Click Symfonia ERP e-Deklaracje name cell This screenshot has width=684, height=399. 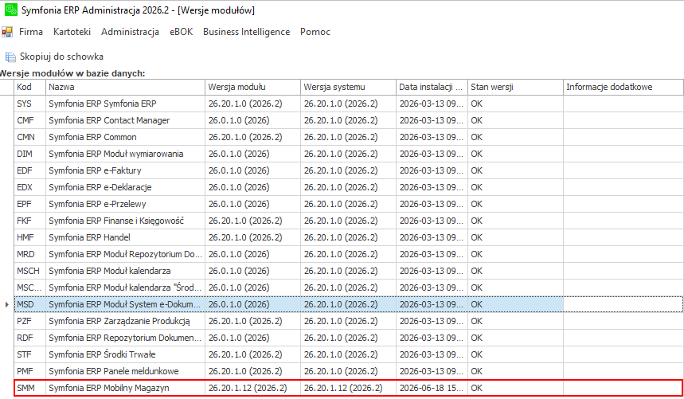pos(125,187)
